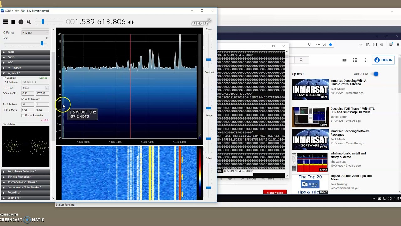Click the UDP Port stepper arrows

point(47,88)
